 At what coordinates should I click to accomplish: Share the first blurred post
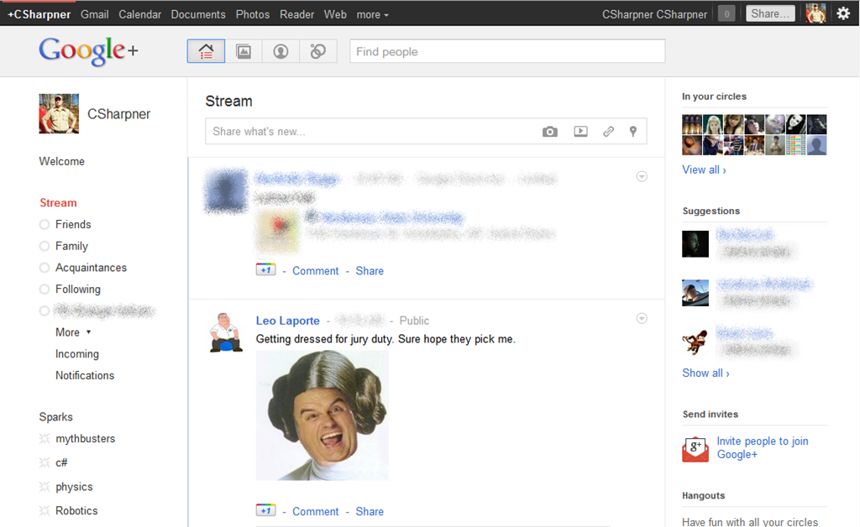[370, 270]
